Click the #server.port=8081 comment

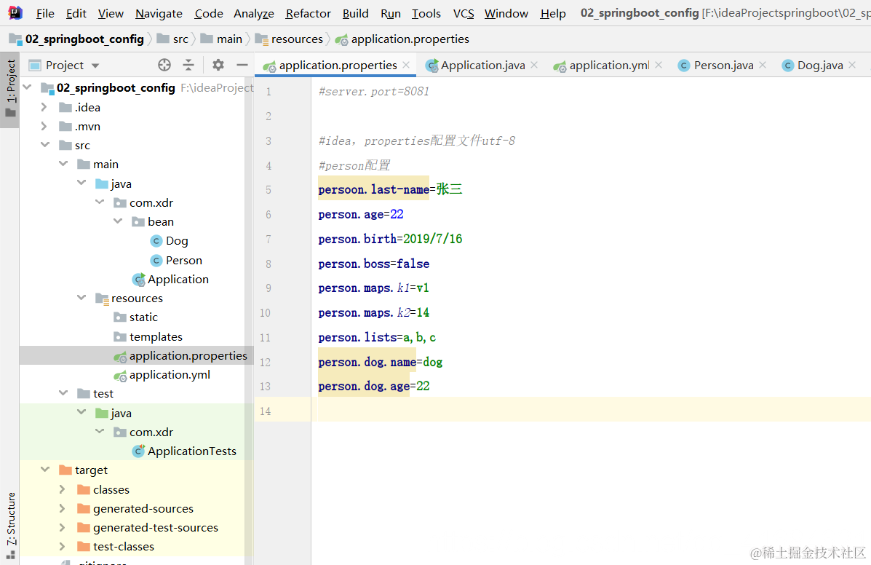click(374, 91)
